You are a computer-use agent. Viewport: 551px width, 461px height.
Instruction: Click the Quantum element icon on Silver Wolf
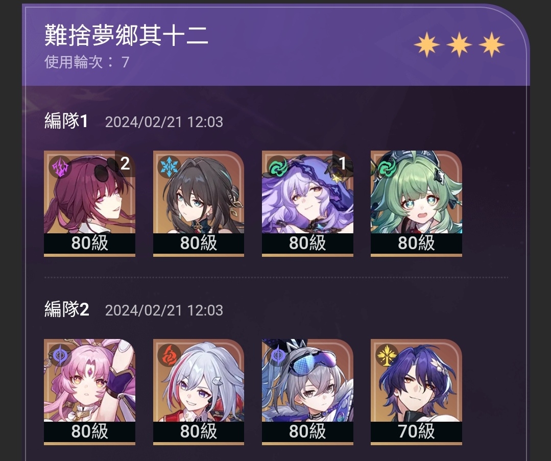click(278, 355)
